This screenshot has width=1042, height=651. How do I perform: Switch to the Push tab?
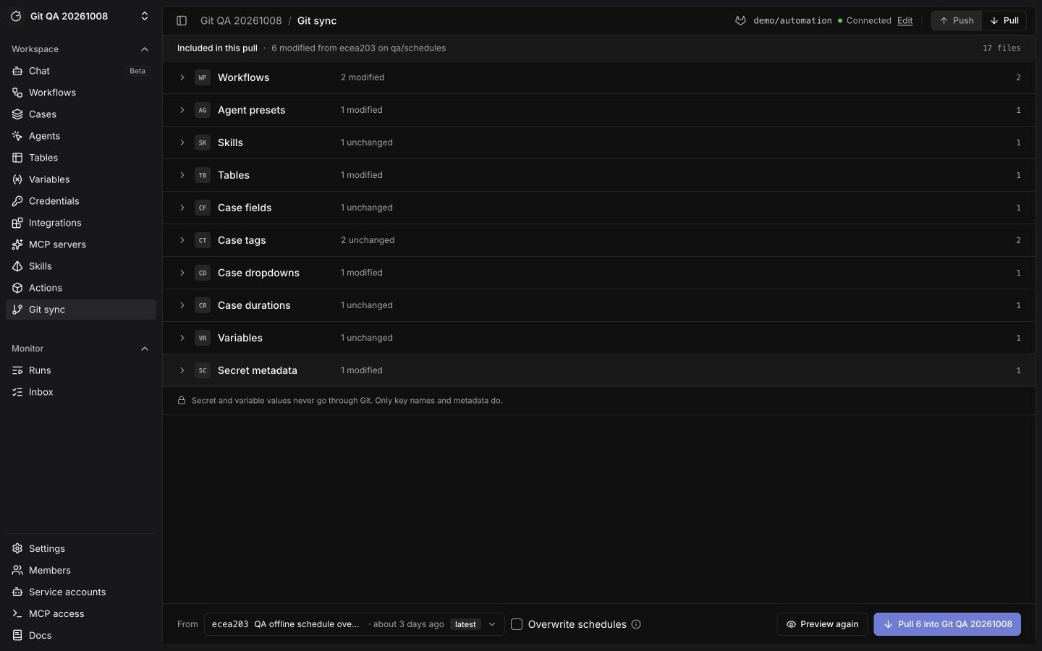tap(957, 21)
